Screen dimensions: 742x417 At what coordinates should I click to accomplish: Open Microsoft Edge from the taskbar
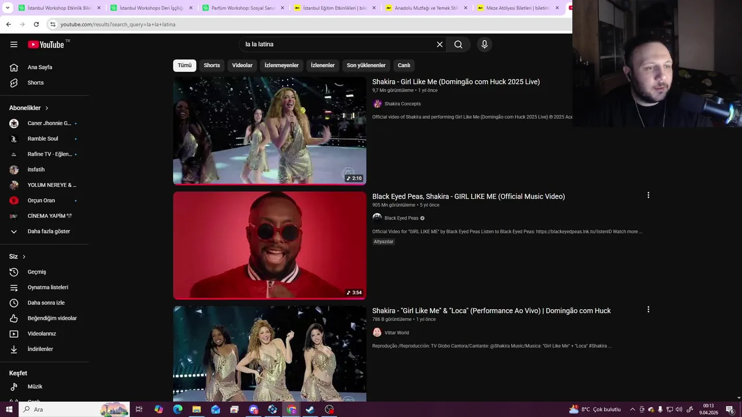tap(177, 409)
